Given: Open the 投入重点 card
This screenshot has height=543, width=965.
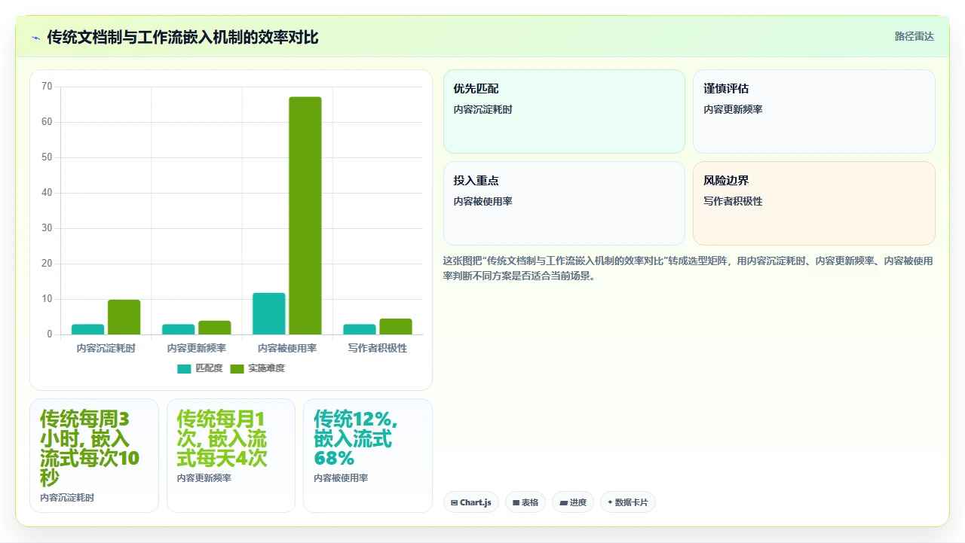Looking at the screenshot, I should coord(564,203).
